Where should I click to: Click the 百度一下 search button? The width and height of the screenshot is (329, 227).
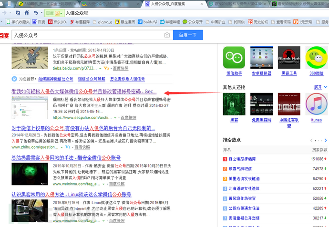pyautogui.click(x=188, y=35)
